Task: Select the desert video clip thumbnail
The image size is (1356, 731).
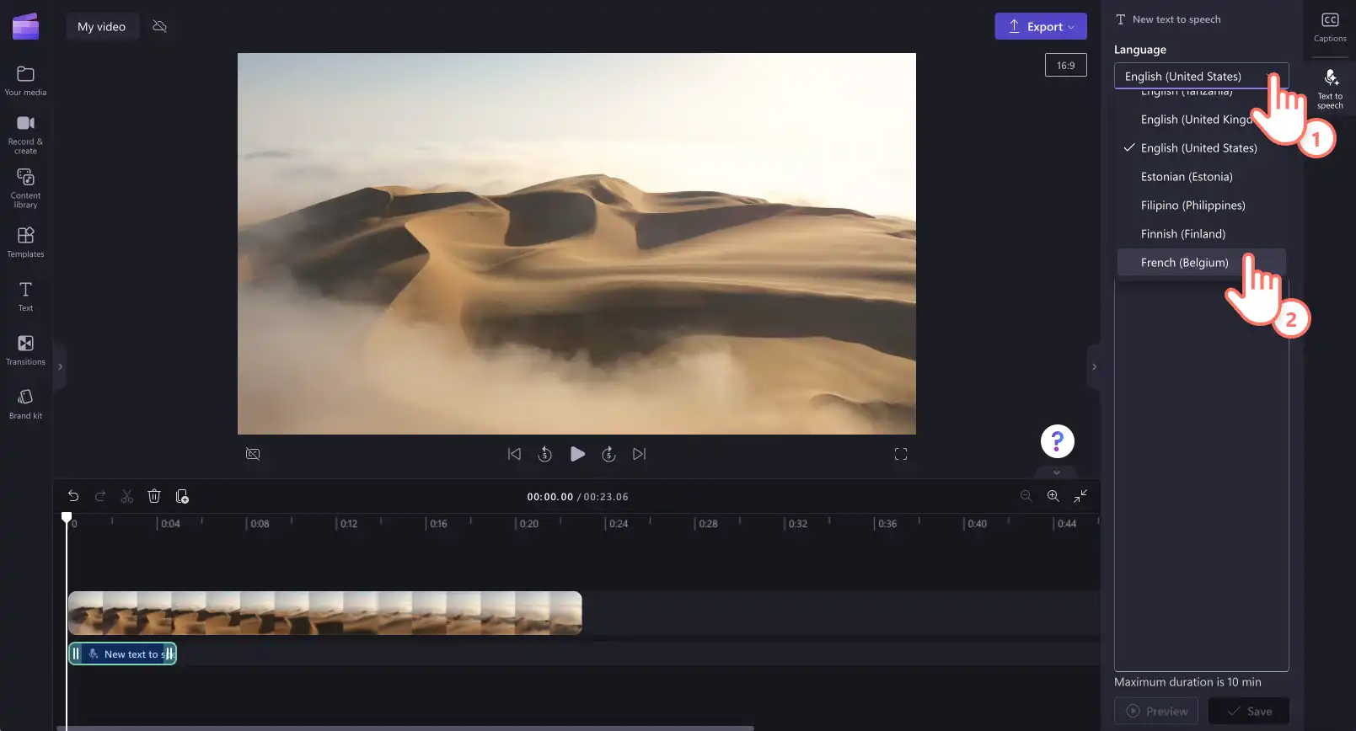Action: [324, 613]
